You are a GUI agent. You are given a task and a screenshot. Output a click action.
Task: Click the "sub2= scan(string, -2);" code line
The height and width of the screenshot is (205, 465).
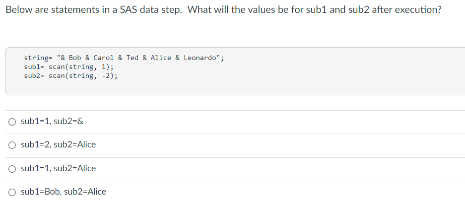pos(70,75)
